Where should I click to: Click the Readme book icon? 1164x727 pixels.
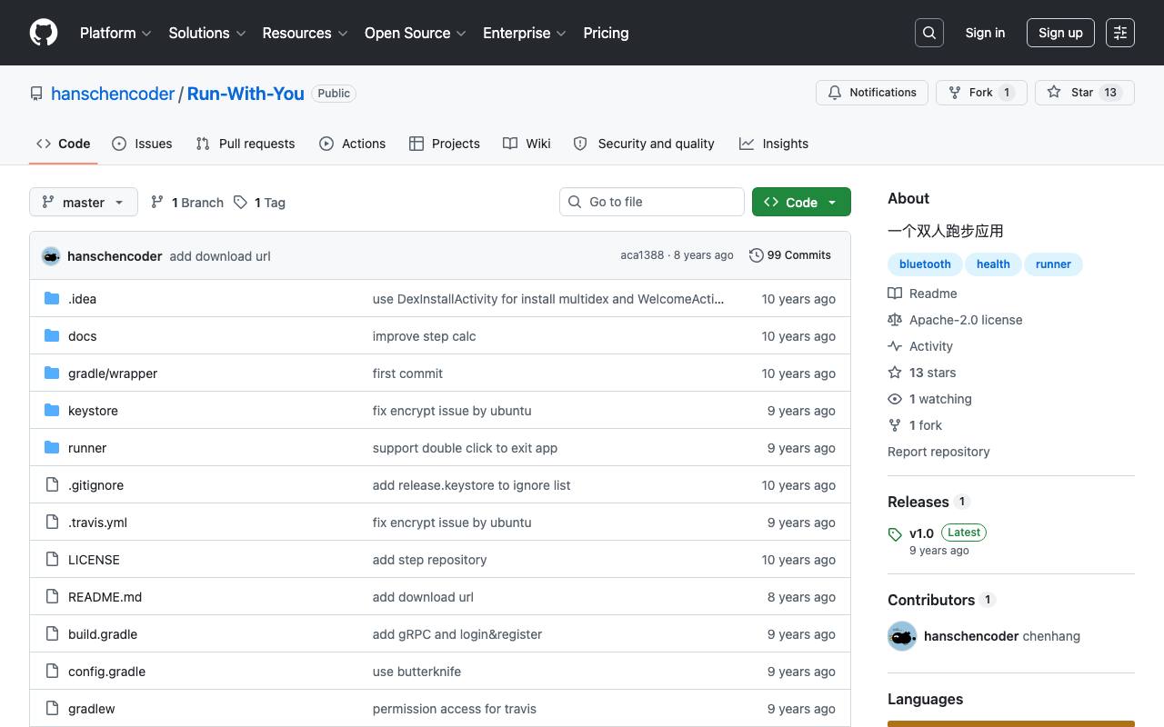tap(895, 294)
